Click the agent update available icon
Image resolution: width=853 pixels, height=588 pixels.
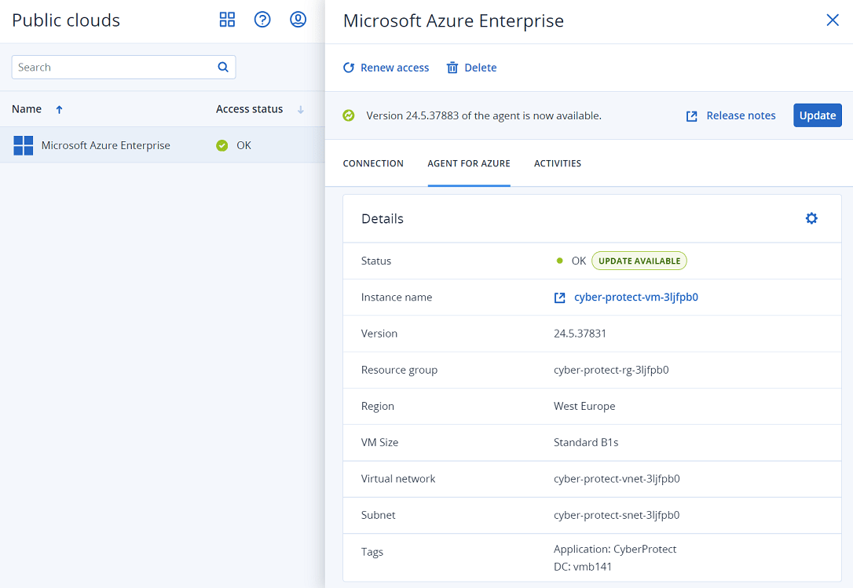349,115
